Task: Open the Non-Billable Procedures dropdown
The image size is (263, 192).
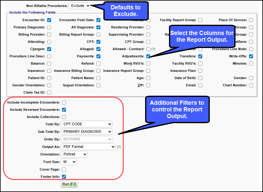Action: click(80, 6)
